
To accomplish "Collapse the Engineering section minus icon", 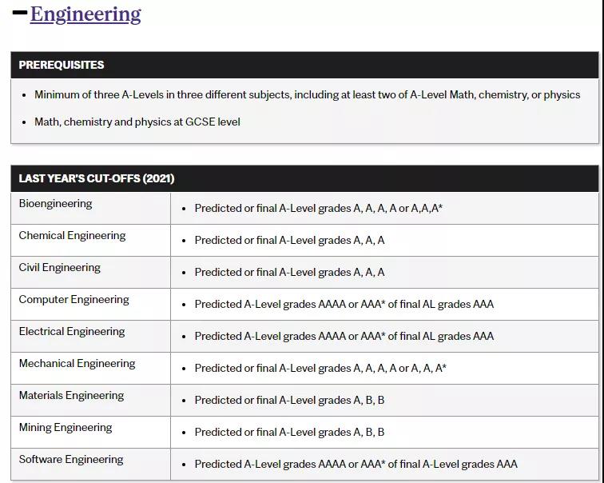I will click(x=19, y=14).
